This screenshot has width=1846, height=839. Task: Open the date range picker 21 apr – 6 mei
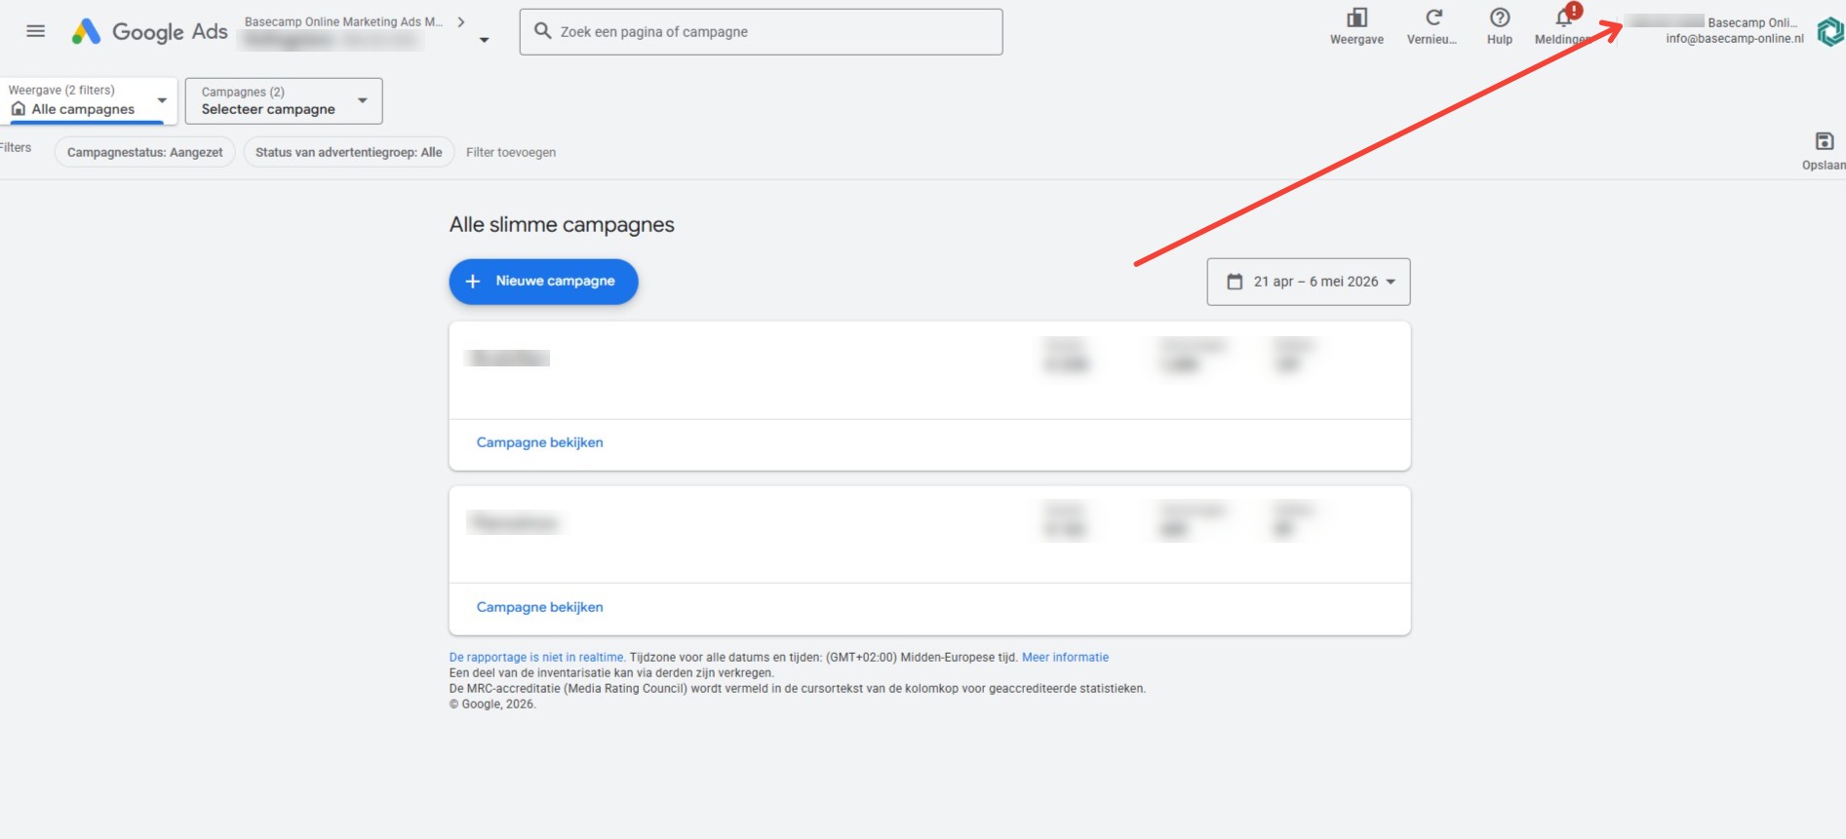(1309, 282)
